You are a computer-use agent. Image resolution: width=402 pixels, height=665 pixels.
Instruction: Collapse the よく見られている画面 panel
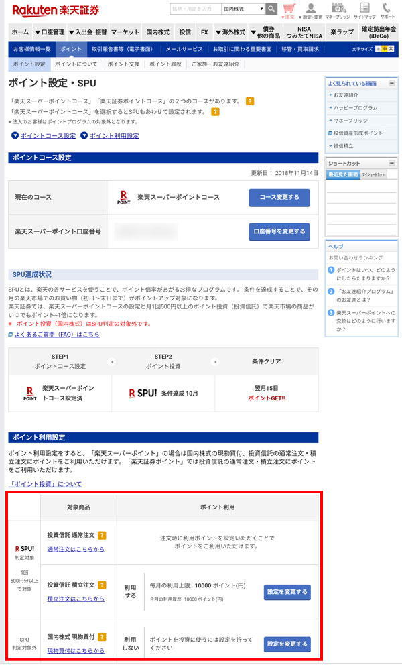(391, 84)
